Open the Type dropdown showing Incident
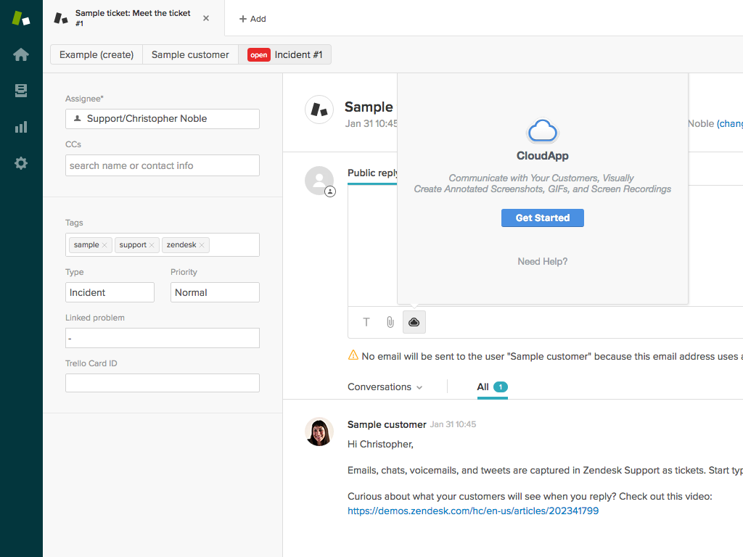 coord(110,292)
